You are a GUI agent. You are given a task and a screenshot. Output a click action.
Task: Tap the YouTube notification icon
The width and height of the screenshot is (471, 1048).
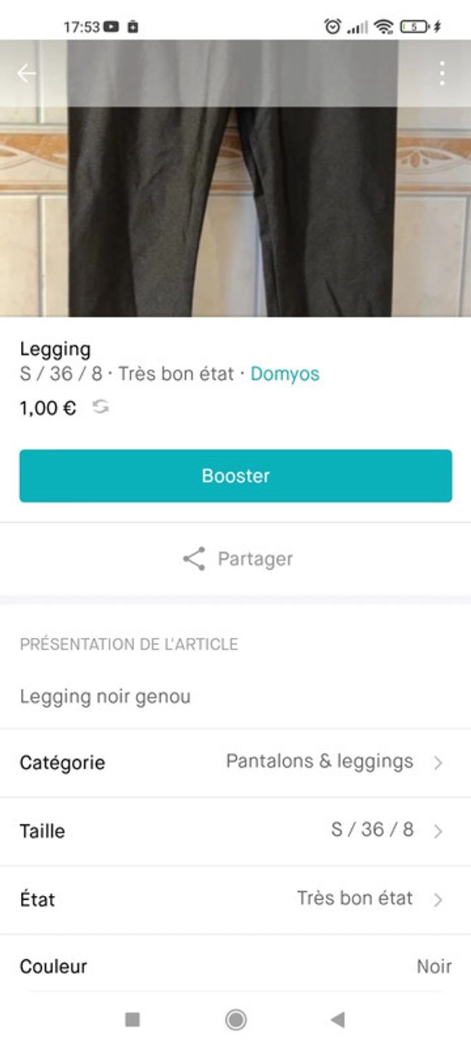tap(112, 27)
